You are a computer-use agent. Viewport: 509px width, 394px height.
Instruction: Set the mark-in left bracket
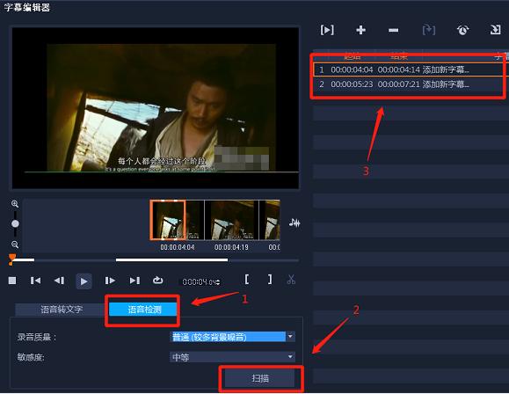pyautogui.click(x=247, y=279)
